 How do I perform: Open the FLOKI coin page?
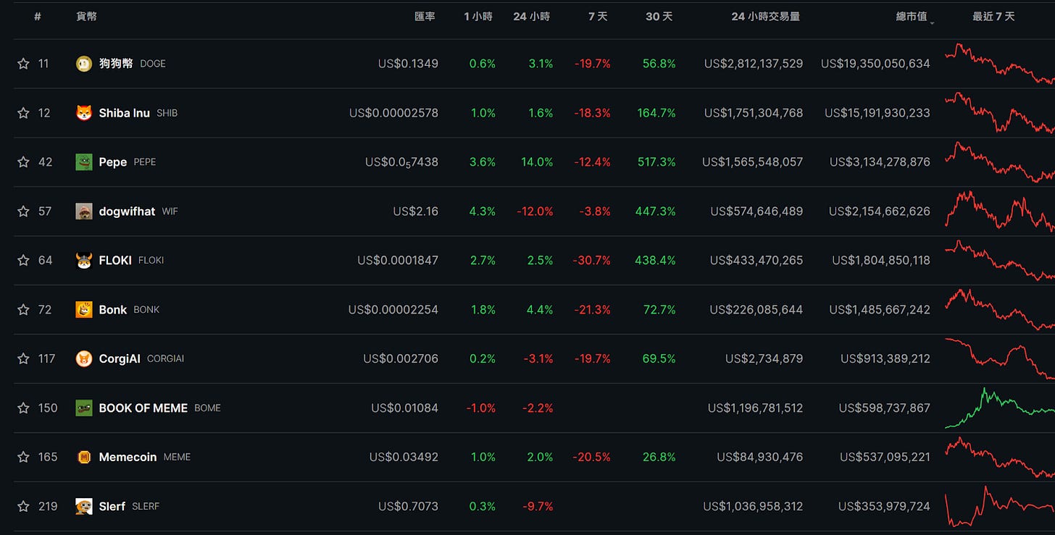[115, 261]
